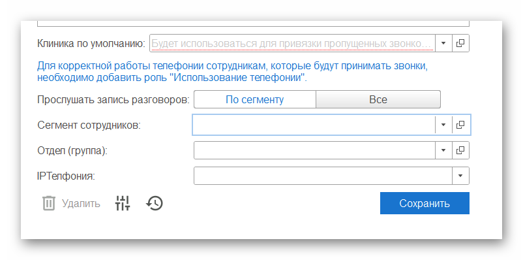Click the blue telephony role hint text
523x260 pixels.
(233, 72)
